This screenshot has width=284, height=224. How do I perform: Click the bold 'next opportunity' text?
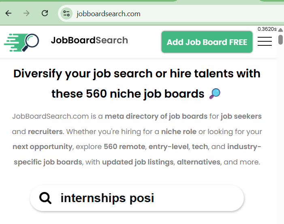click(x=42, y=147)
